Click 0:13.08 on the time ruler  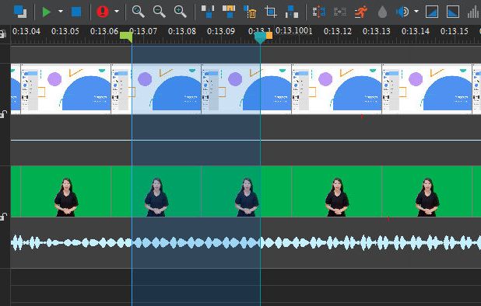tap(182, 31)
